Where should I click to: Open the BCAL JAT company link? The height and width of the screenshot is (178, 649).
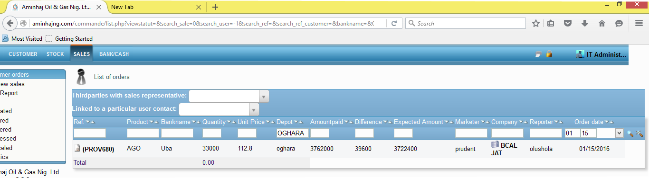(504, 149)
